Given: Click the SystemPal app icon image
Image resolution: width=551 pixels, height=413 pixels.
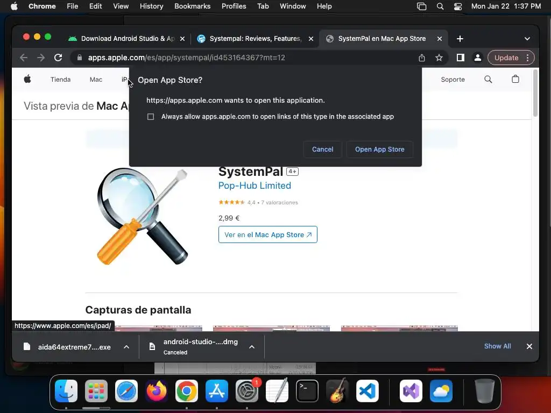Looking at the screenshot, I should (x=143, y=216).
